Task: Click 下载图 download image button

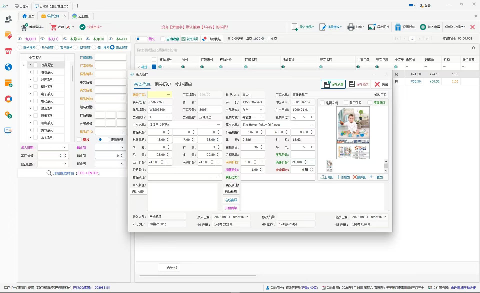Action: tap(376, 177)
